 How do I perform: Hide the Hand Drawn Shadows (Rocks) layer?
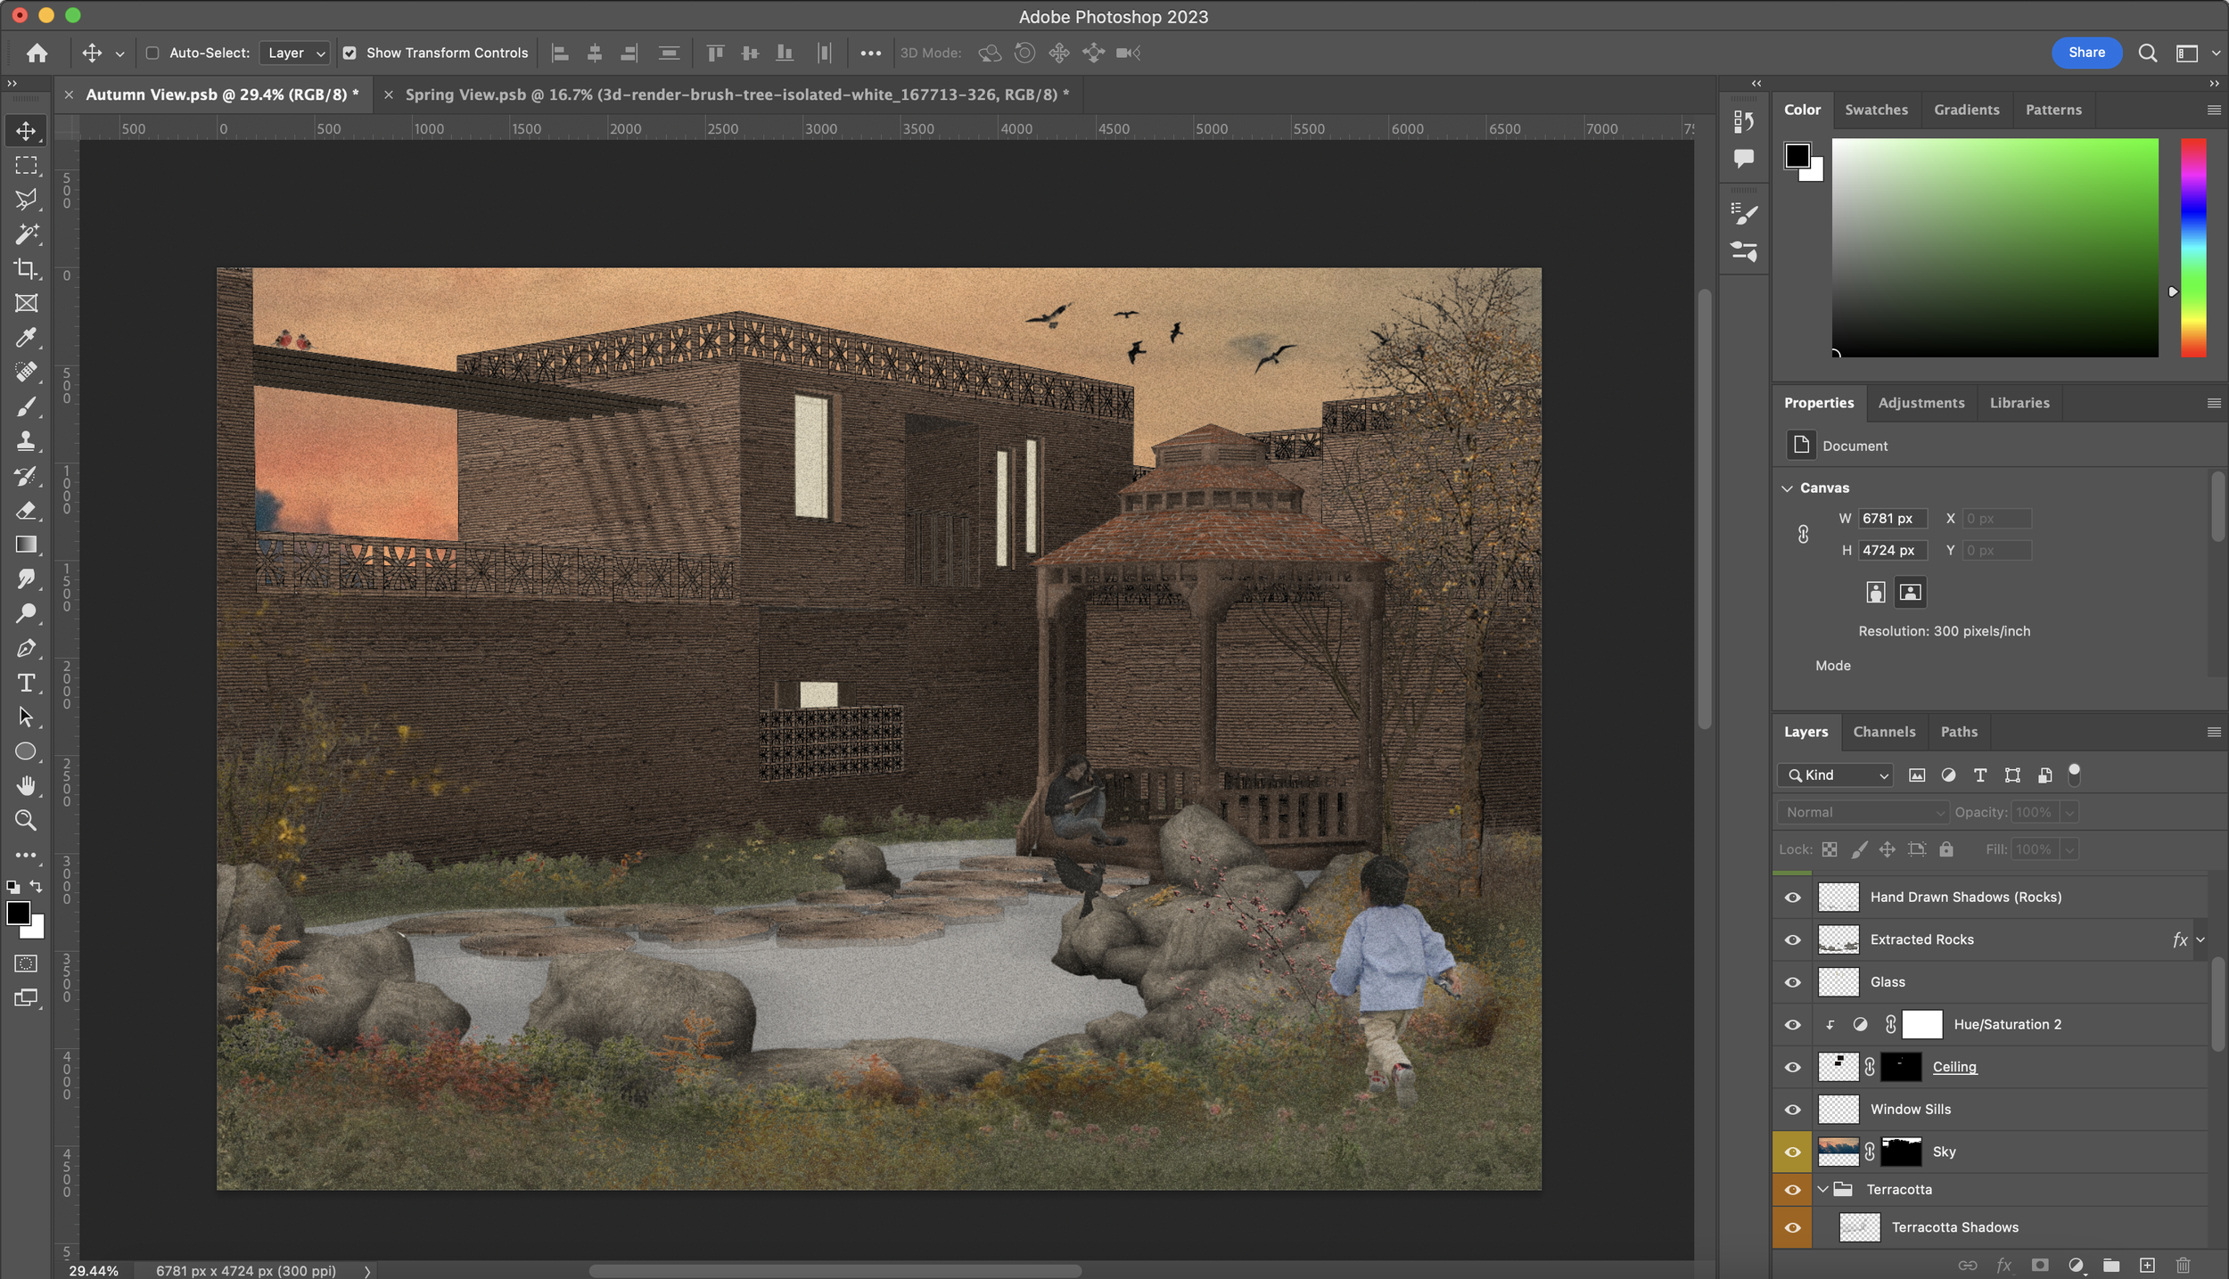click(1792, 897)
